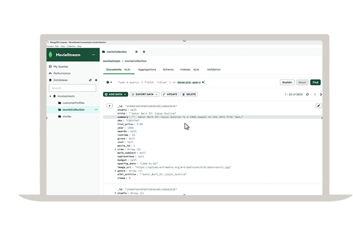The image size is (353, 235).
Task: Click the Reset button
Action: [302, 82]
